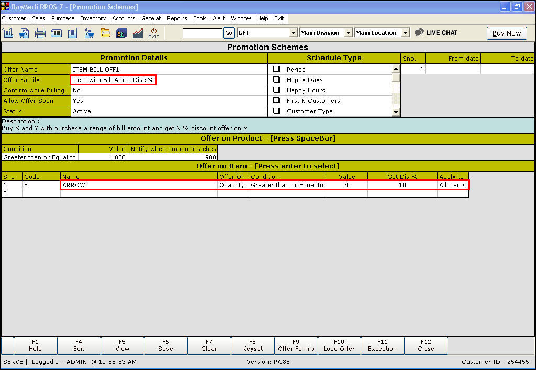
Task: Open the Inventory menu
Action: (93, 18)
